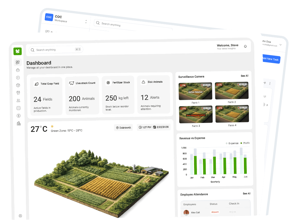296x220 pixels.
Task: Click the notification bell icon
Action: 245,46
